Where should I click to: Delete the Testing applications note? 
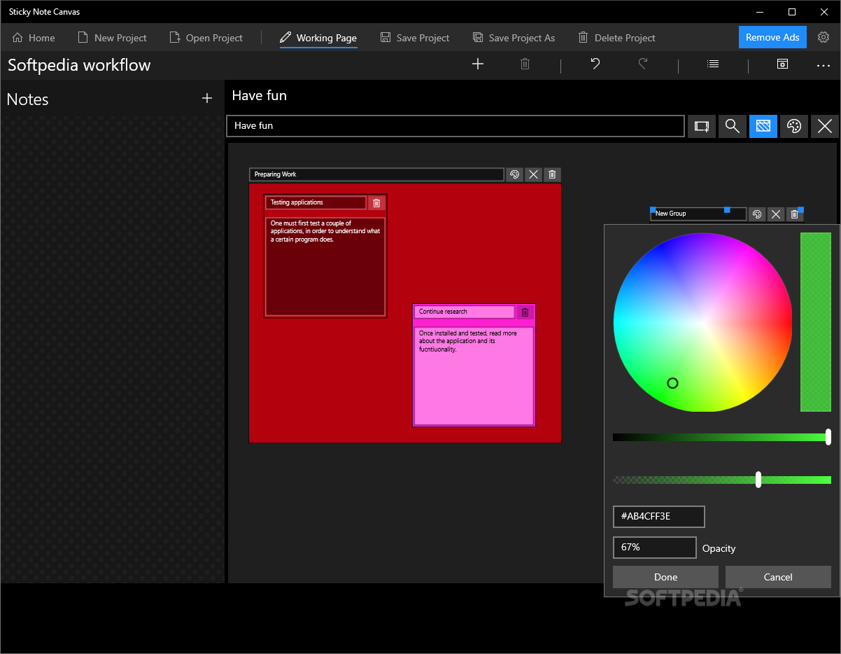376,203
